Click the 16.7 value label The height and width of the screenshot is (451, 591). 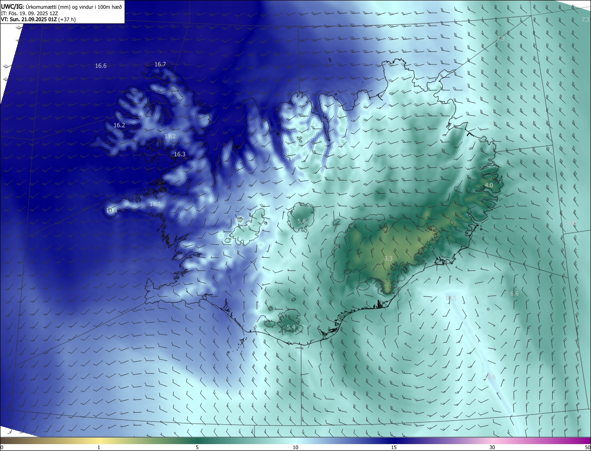(x=160, y=65)
